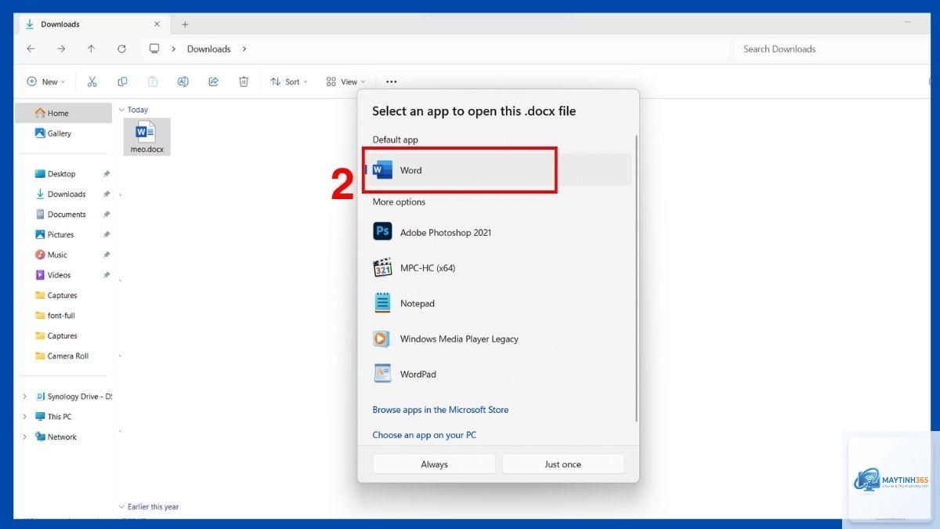Expand the This PC tree node
The height and width of the screenshot is (529, 940).
coord(24,417)
